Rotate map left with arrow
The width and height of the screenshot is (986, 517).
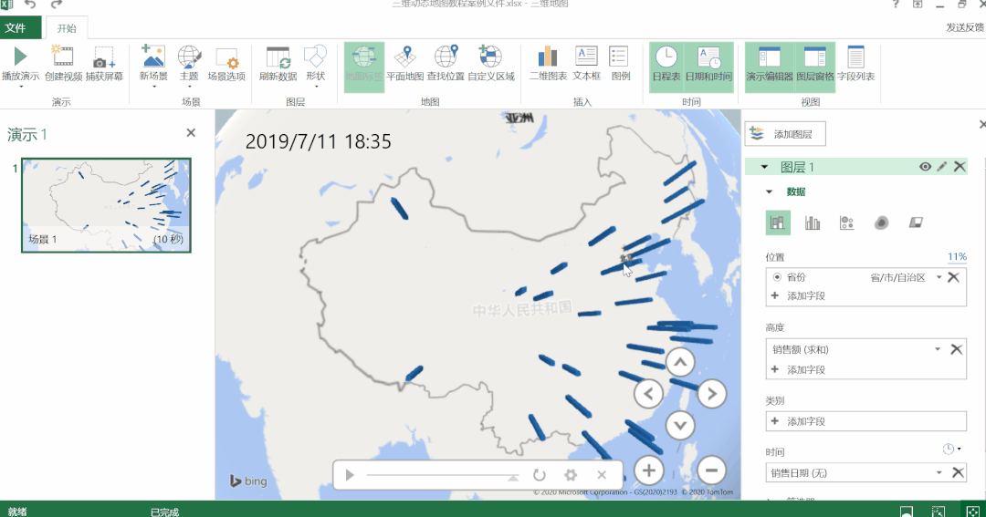(x=648, y=394)
